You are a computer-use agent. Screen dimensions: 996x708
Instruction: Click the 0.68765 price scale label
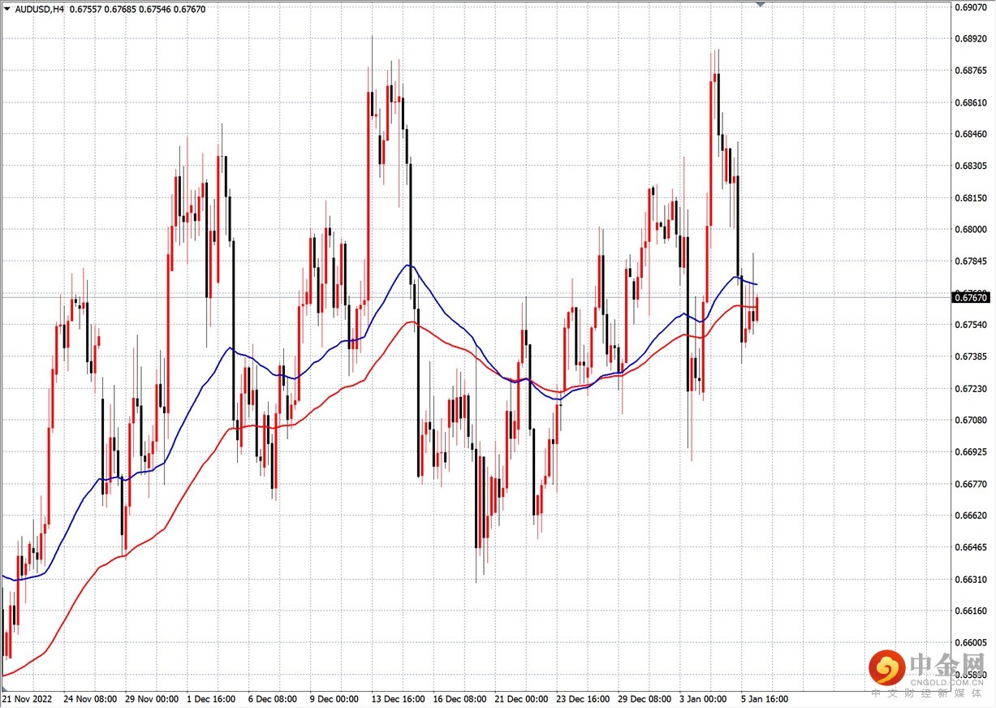coord(970,71)
